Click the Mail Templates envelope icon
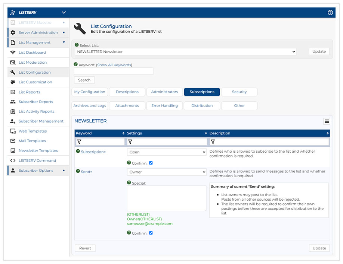The image size is (343, 264). coord(13,141)
